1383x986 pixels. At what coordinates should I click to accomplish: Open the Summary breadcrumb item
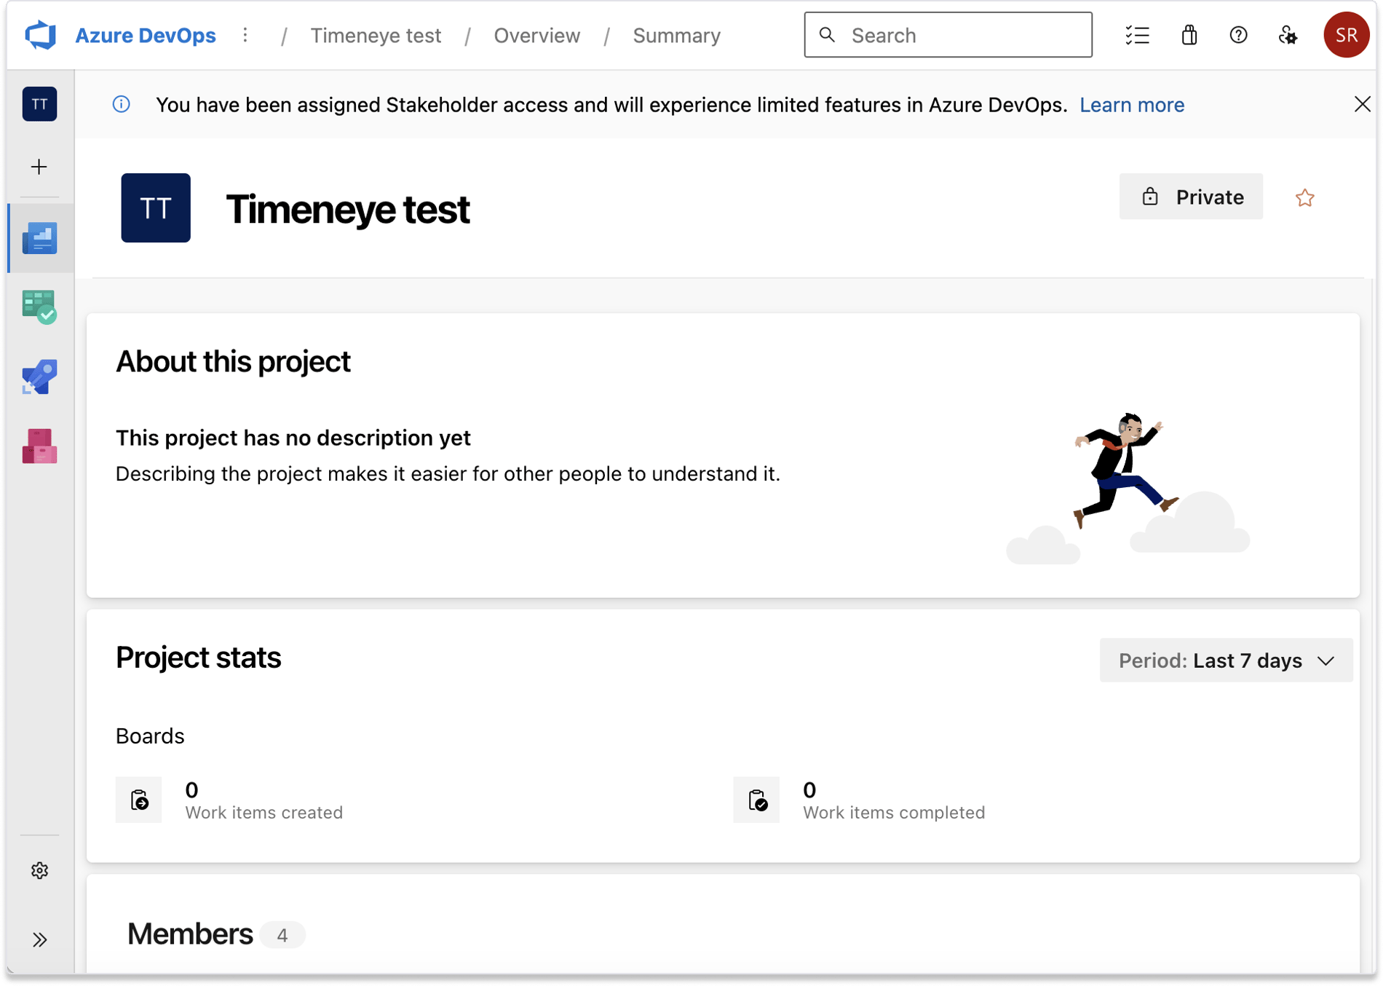pos(676,35)
